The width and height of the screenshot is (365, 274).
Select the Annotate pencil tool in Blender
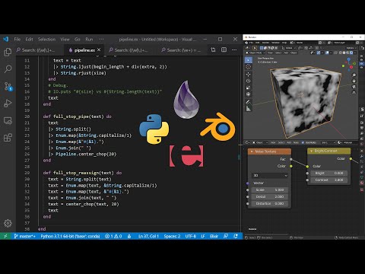coord(249,102)
